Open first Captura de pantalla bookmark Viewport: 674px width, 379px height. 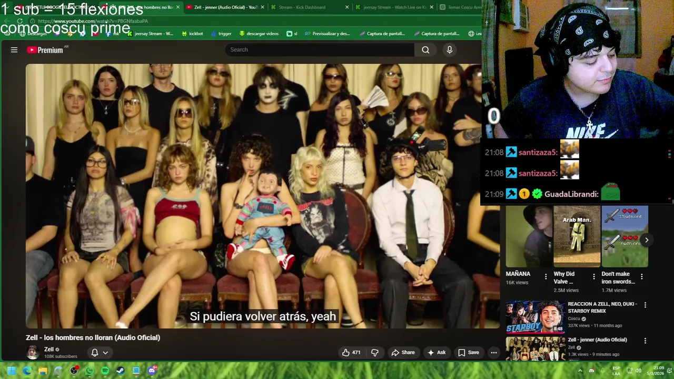[382, 34]
